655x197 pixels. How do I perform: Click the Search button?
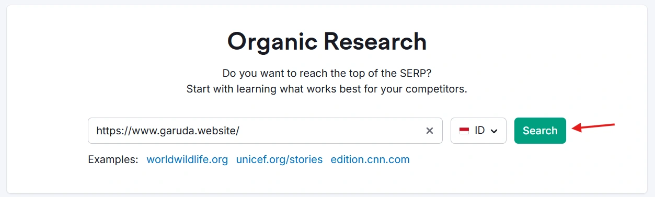pyautogui.click(x=540, y=131)
